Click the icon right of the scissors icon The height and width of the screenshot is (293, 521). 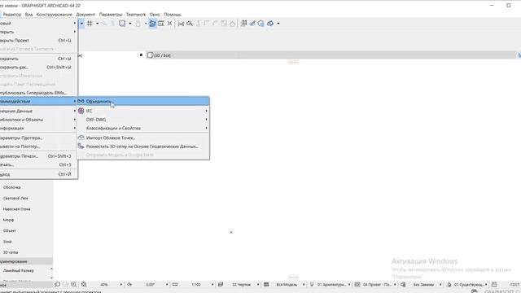(x=190, y=24)
